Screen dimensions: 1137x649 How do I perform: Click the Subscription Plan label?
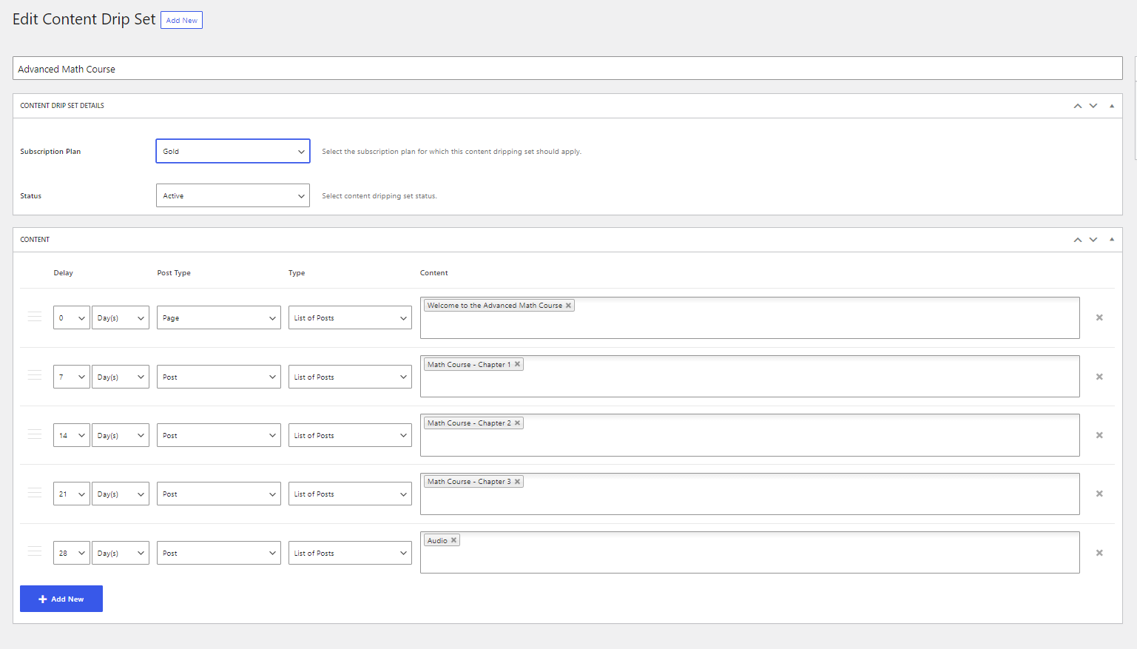[50, 152]
